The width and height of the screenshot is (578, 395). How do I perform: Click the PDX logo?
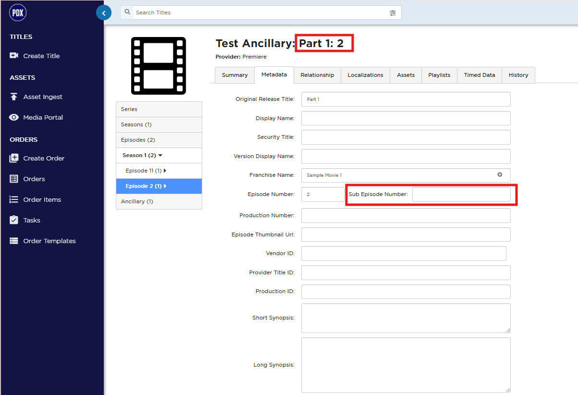[18, 13]
